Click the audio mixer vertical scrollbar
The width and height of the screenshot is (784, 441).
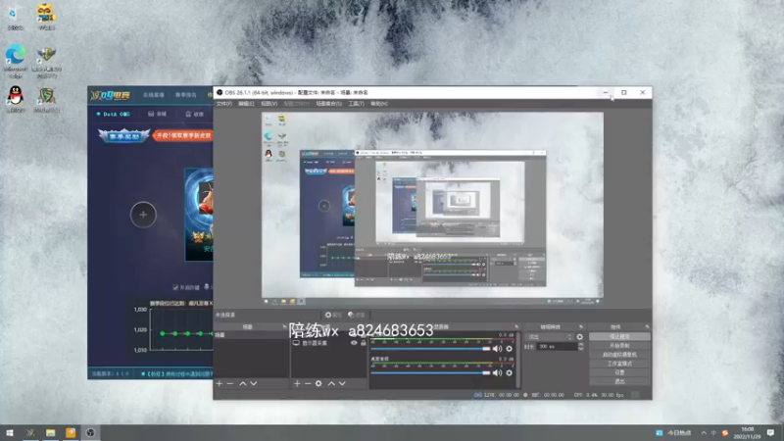point(518,360)
